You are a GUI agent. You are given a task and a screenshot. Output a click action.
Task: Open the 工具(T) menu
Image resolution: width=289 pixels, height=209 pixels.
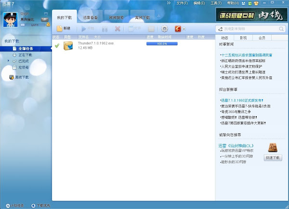(x=216, y=3)
